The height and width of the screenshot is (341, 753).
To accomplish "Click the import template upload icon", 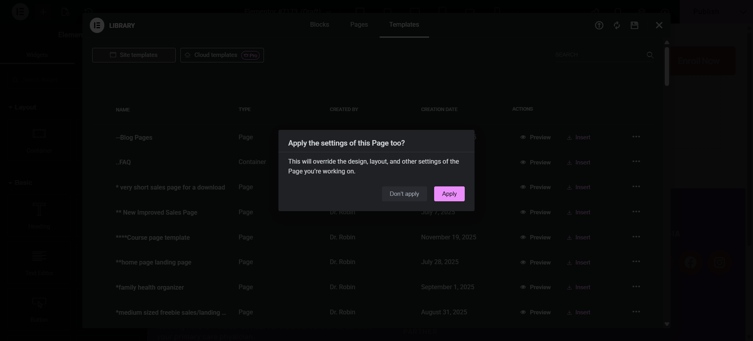I will [599, 26].
